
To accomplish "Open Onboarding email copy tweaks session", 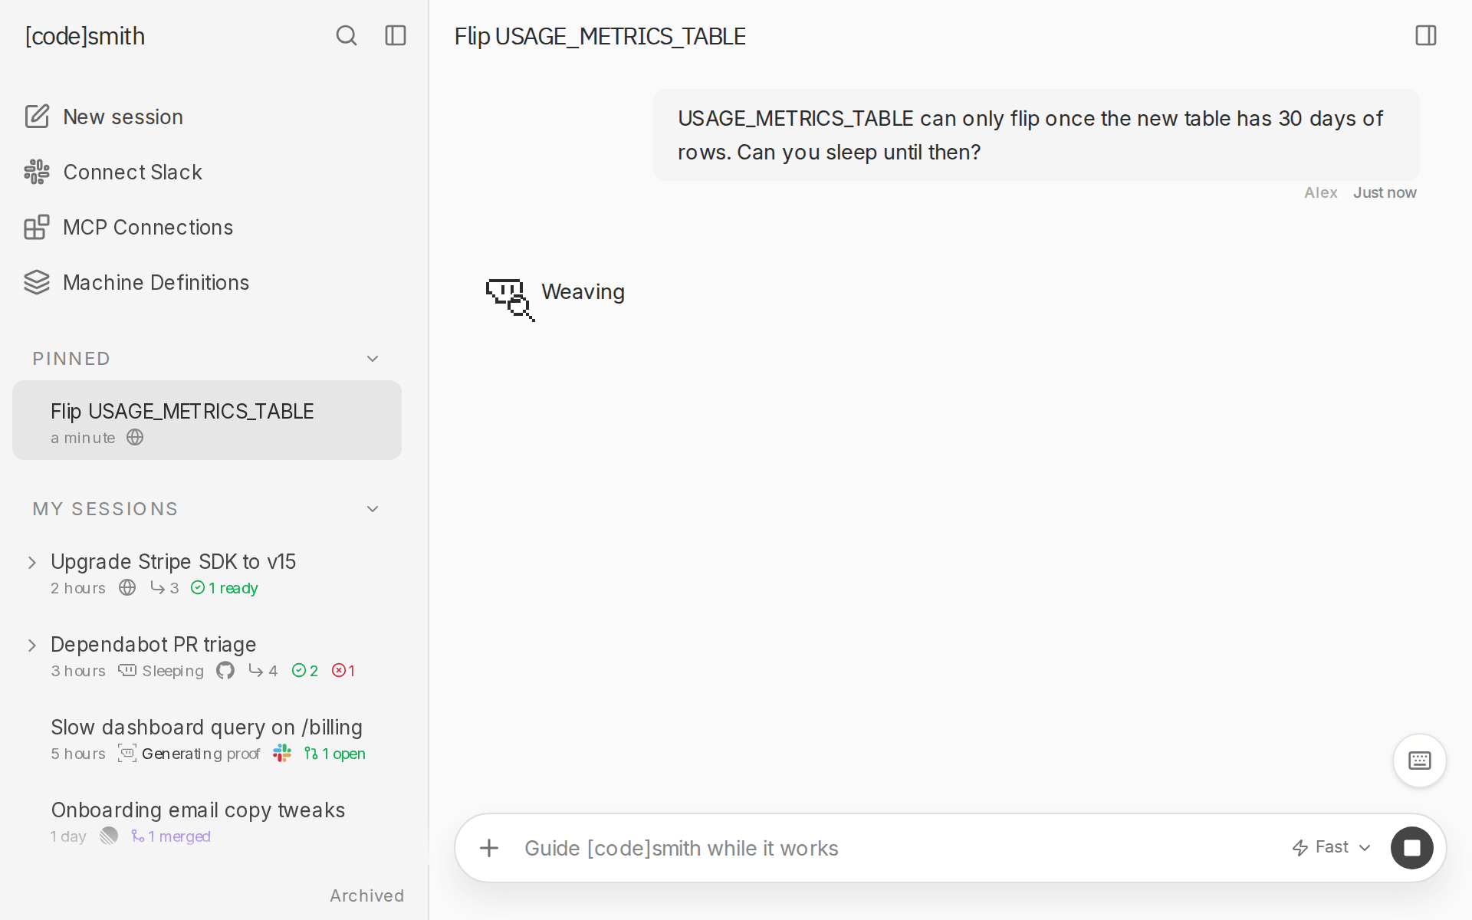I will coord(198,810).
